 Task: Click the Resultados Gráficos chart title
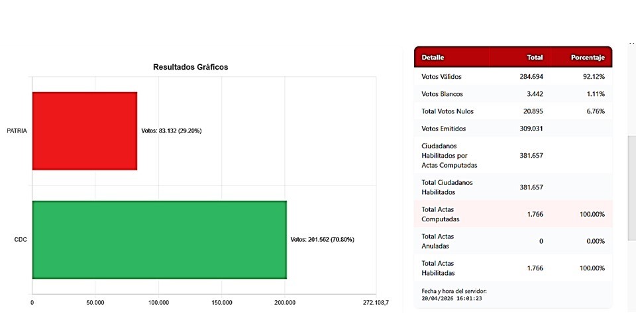190,67
